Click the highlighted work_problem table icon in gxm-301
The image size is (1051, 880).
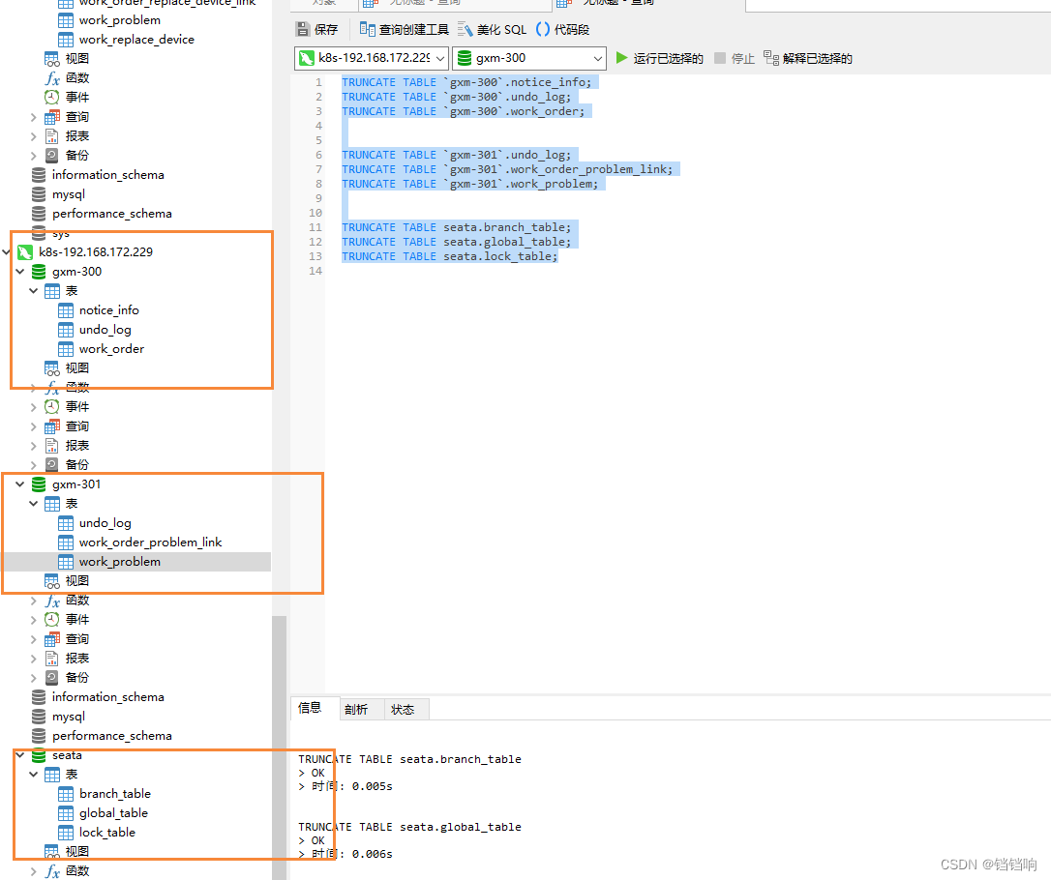click(x=66, y=562)
